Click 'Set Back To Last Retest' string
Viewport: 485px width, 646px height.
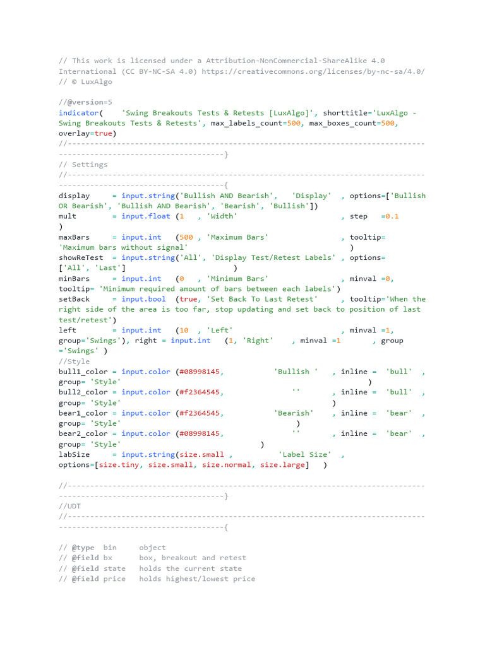click(262, 299)
